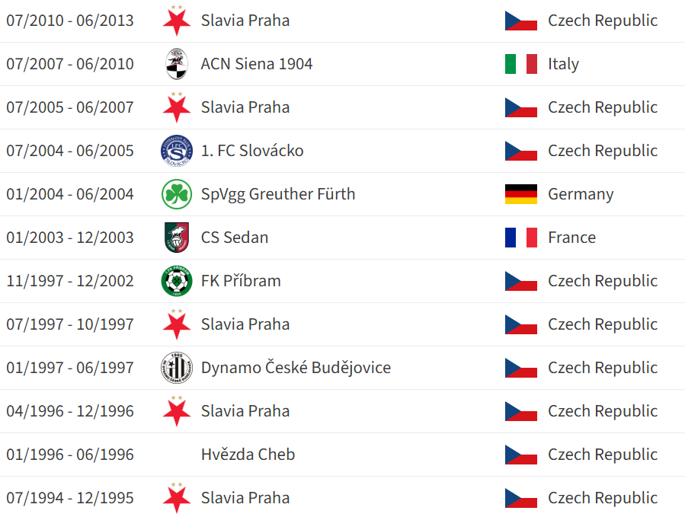
Task: Click Slavia Praha star logo for 07/1994 - 12/1995
Action: pyautogui.click(x=177, y=498)
